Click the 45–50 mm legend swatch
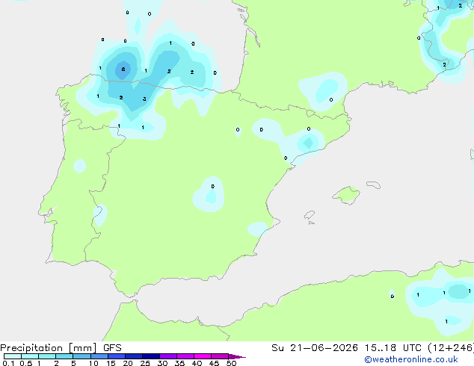Viewport: 474px width, 366px height. [x=220, y=356]
